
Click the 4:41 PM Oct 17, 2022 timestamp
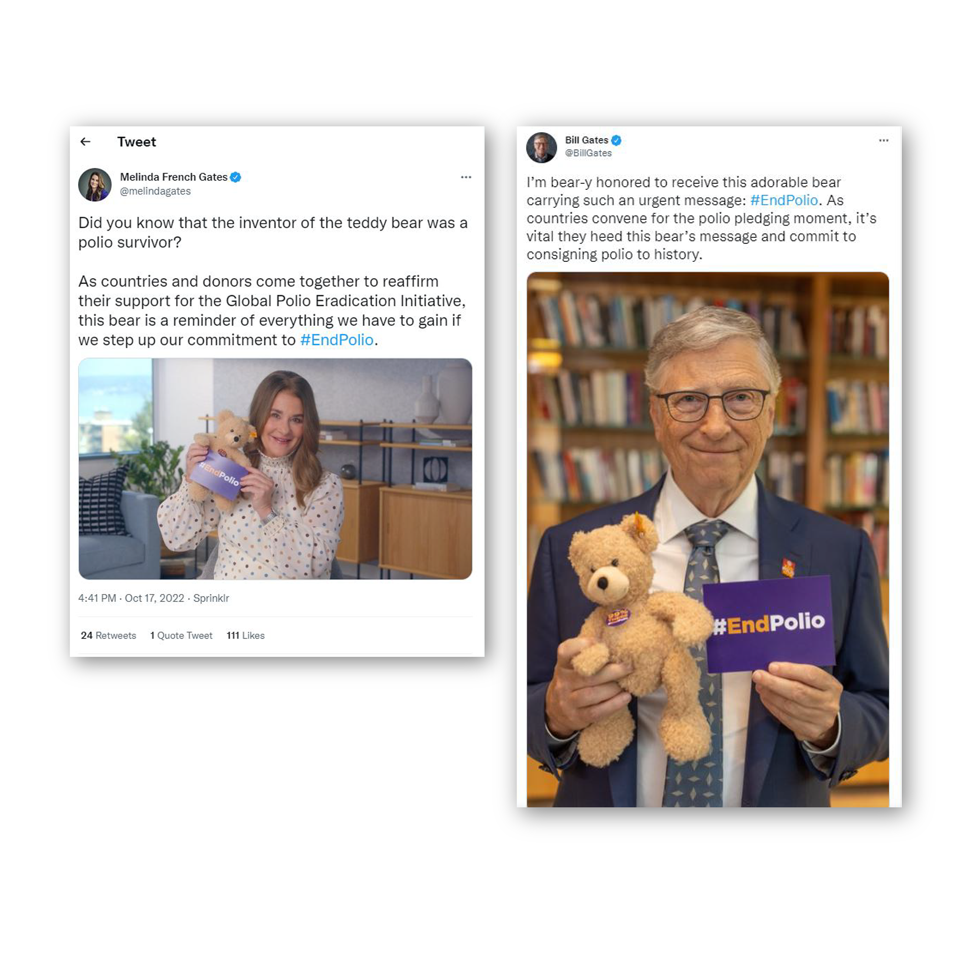point(131,598)
